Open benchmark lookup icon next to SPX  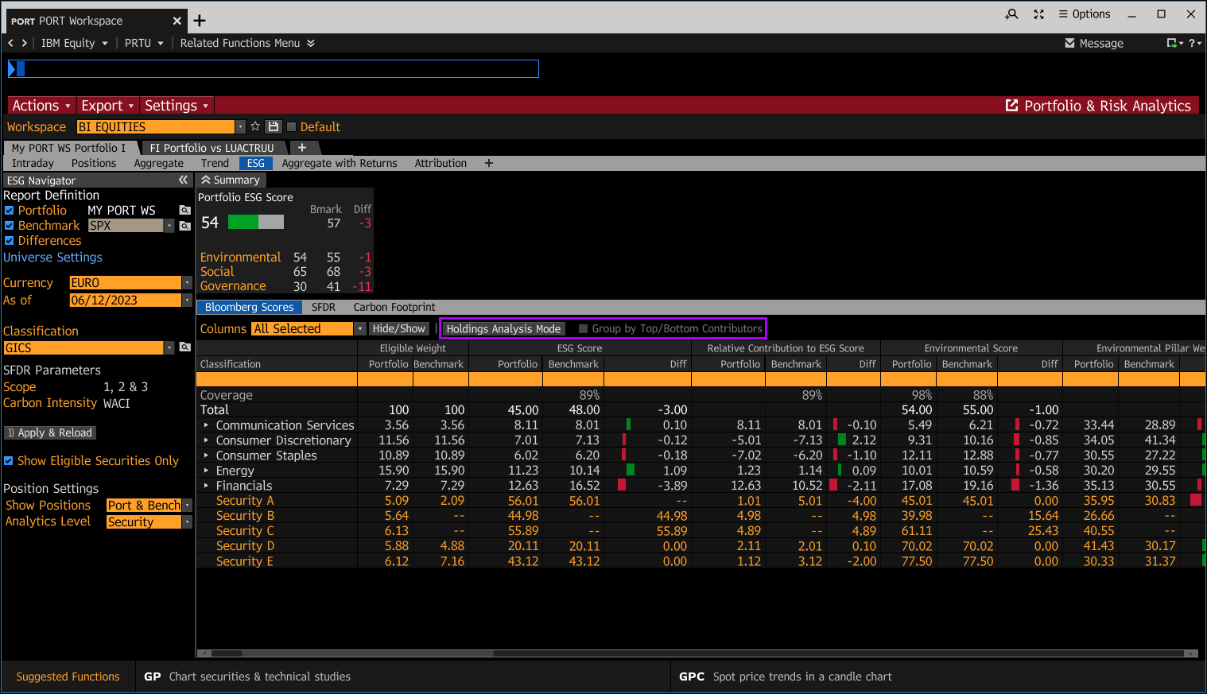185,226
